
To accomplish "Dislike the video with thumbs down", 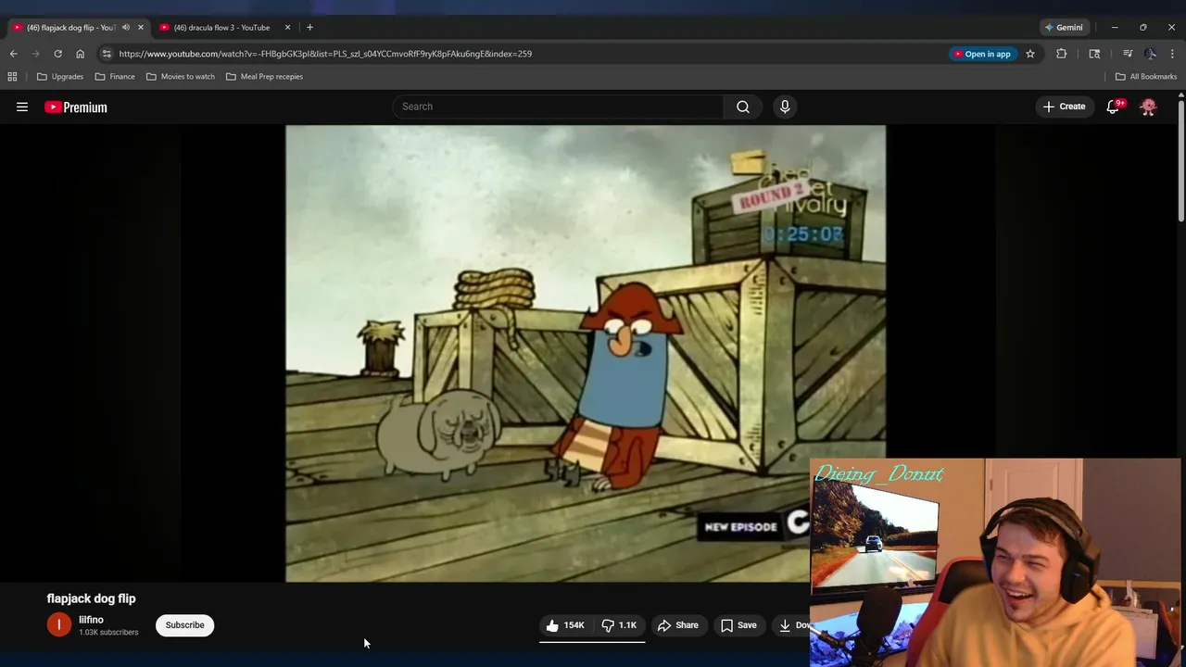I will 620,625.
